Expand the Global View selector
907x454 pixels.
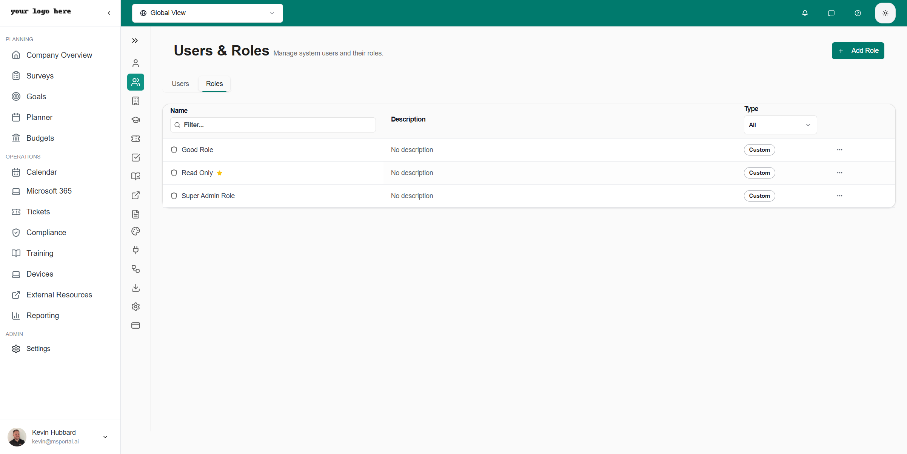(x=207, y=13)
